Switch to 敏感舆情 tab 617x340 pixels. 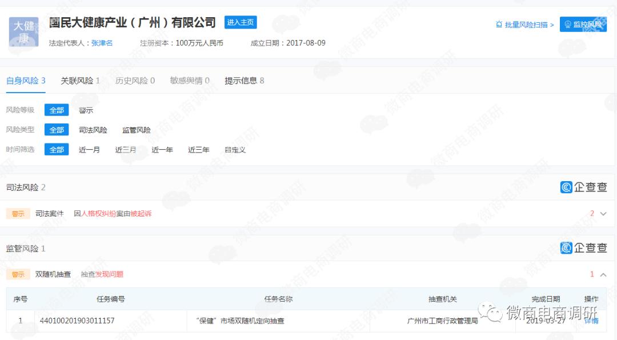coord(190,81)
